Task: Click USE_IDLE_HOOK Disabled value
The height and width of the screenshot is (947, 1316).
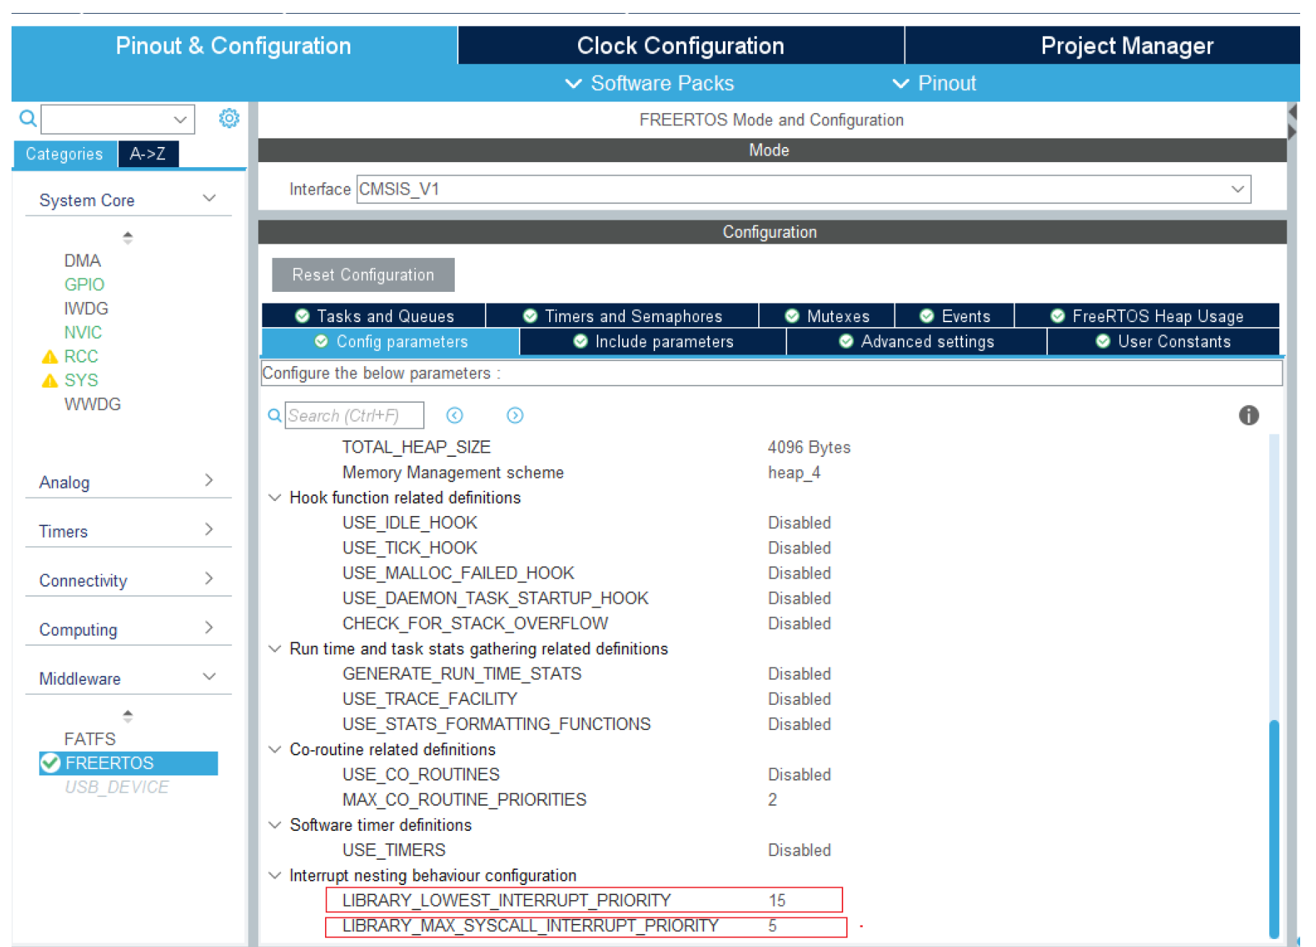Action: [799, 523]
